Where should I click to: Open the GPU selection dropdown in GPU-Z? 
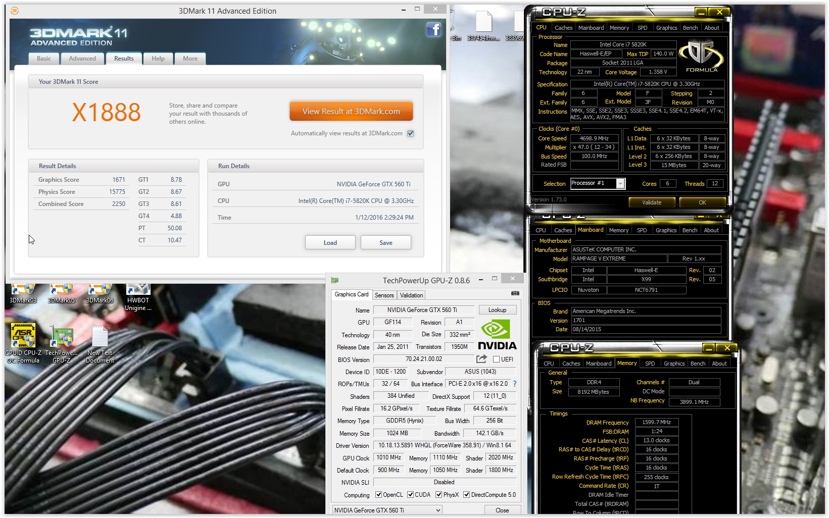[387, 510]
